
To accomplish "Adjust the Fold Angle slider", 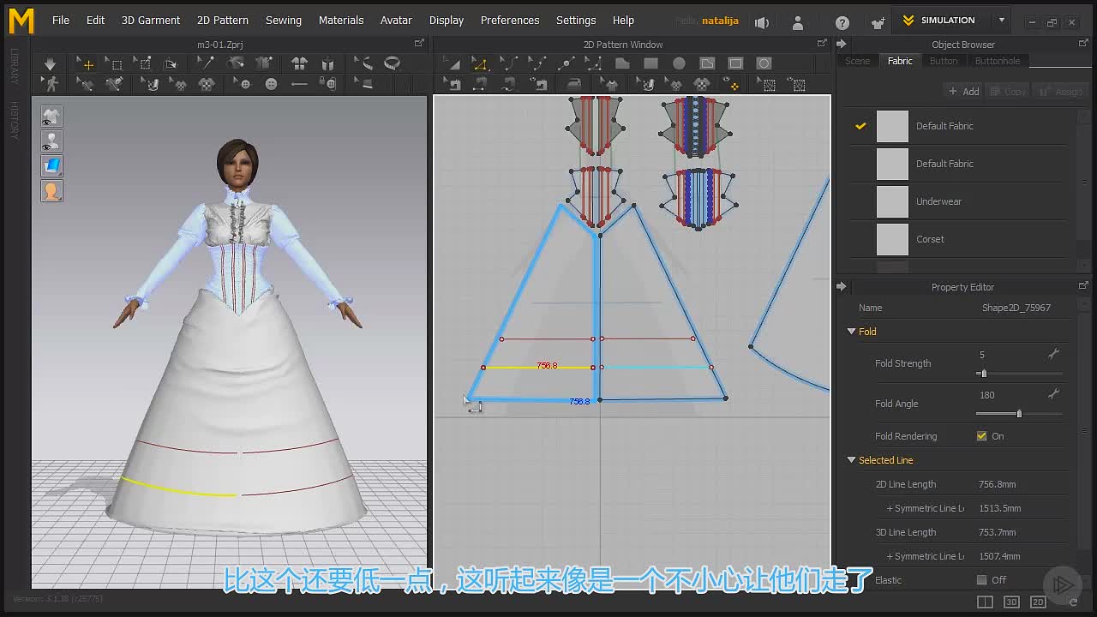I will (1019, 414).
